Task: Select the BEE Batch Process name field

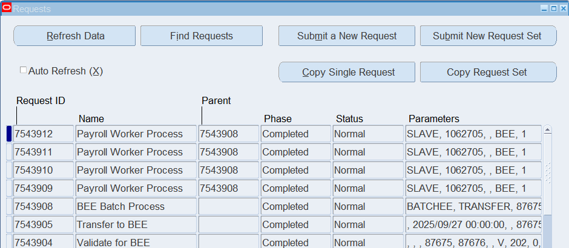Action: point(136,206)
